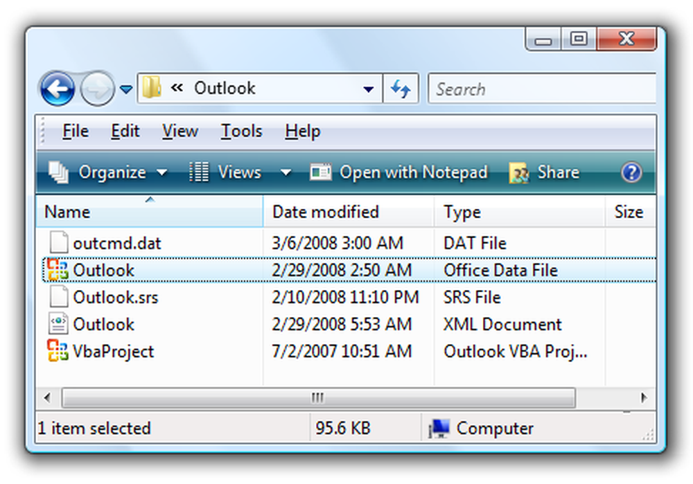Open the Help menu
693x484 pixels.
302,131
